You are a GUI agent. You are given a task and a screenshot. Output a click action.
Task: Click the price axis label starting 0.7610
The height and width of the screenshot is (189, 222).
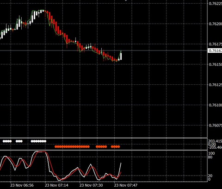(x=216, y=105)
